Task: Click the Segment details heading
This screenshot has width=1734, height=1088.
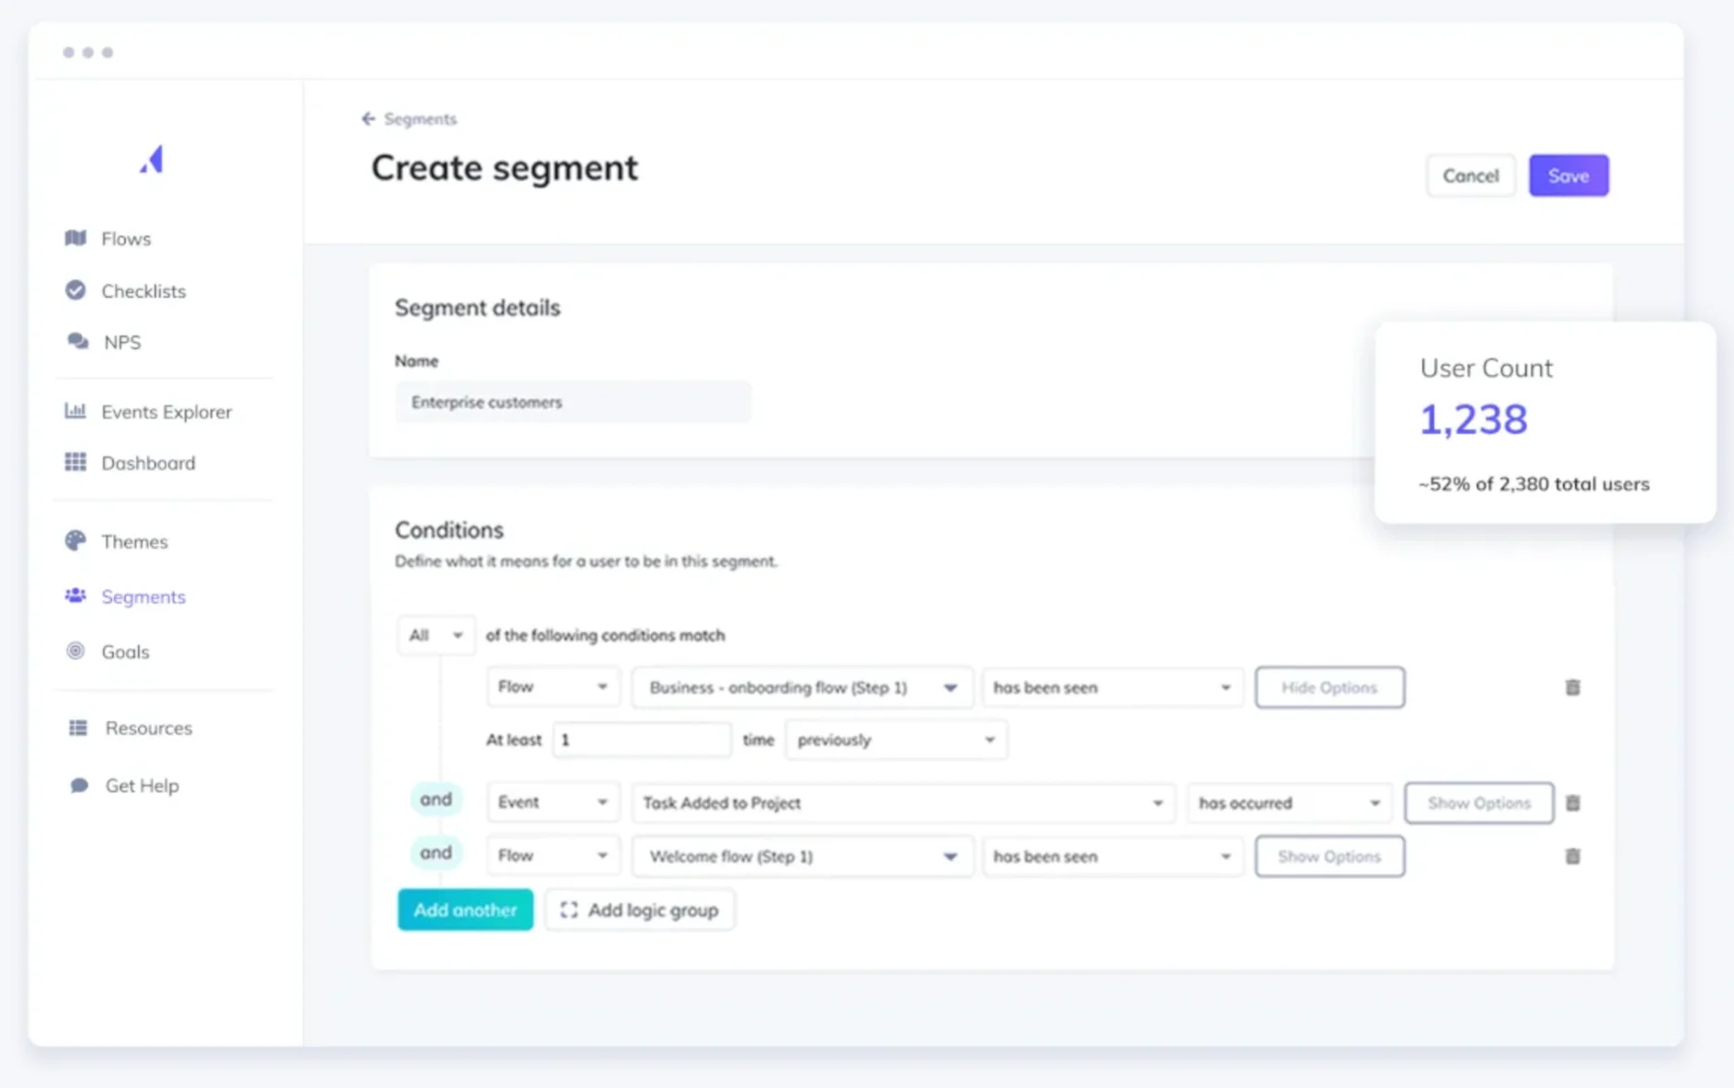Action: [x=477, y=308]
